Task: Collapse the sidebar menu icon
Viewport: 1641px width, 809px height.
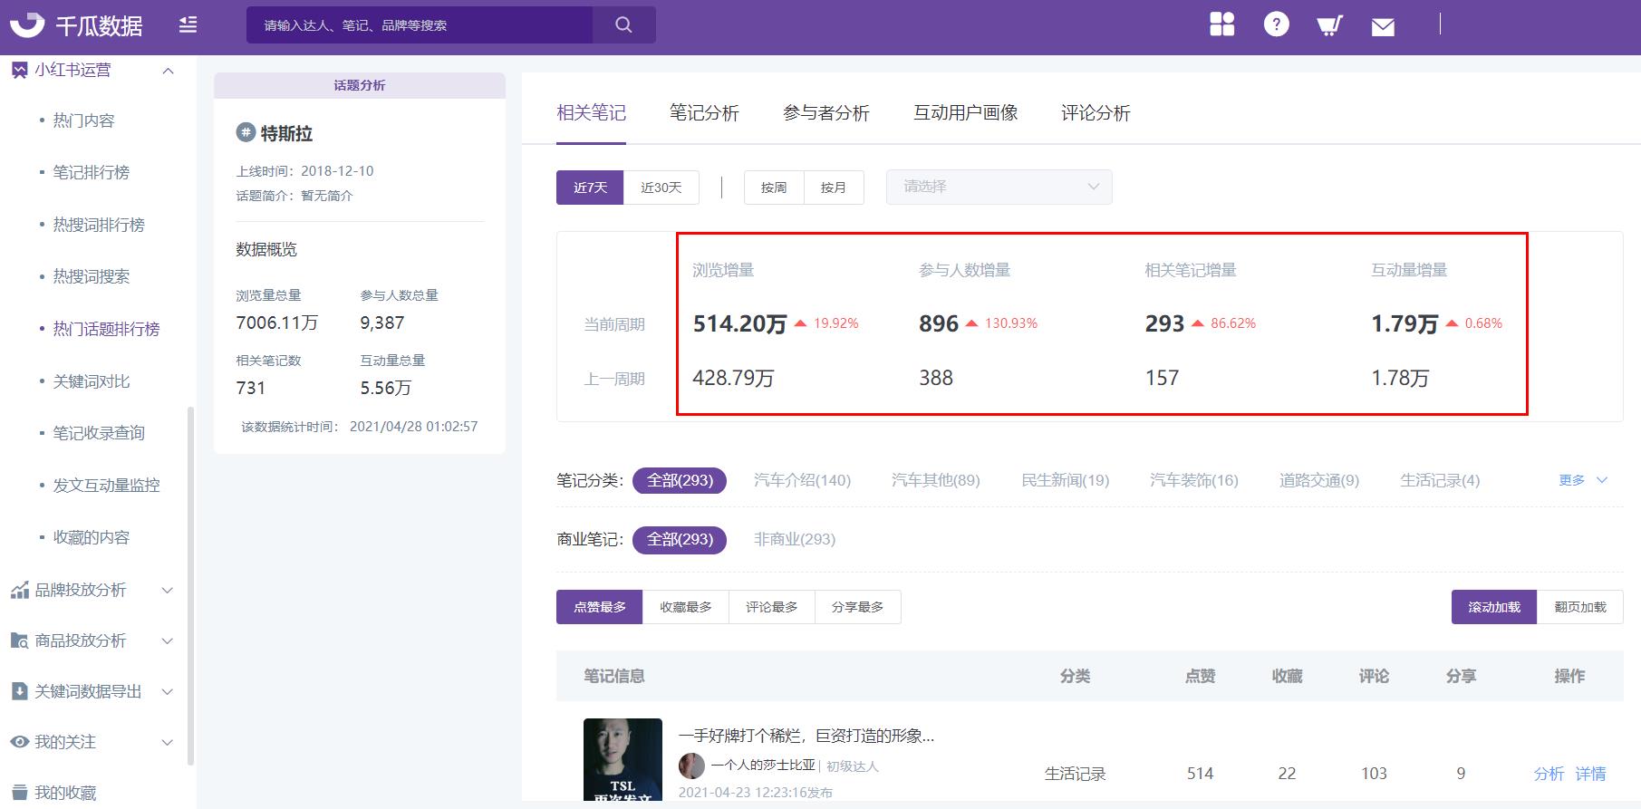Action: pos(188,24)
